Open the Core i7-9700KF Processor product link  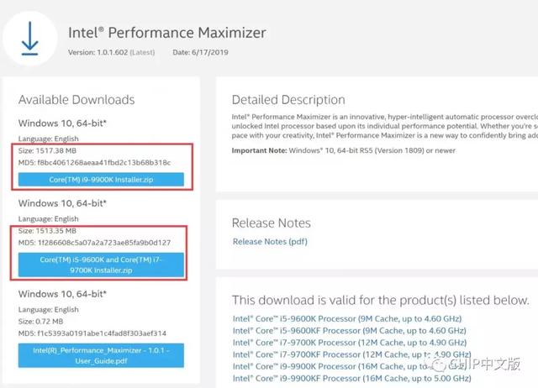tap(351, 354)
